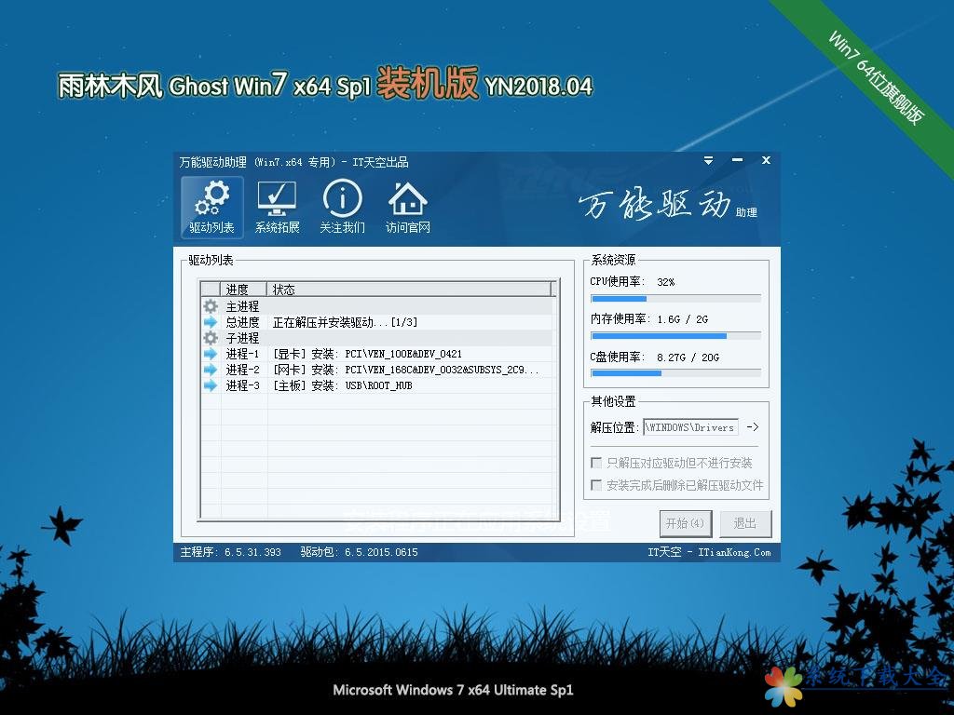The image size is (954, 715).
Task: Click the arrow icon for 进程-3
Action: point(211,384)
